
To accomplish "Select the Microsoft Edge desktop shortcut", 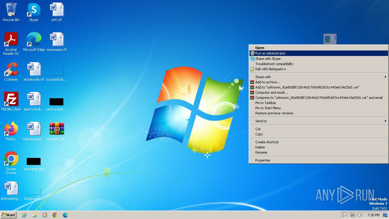I will click(x=34, y=42).
